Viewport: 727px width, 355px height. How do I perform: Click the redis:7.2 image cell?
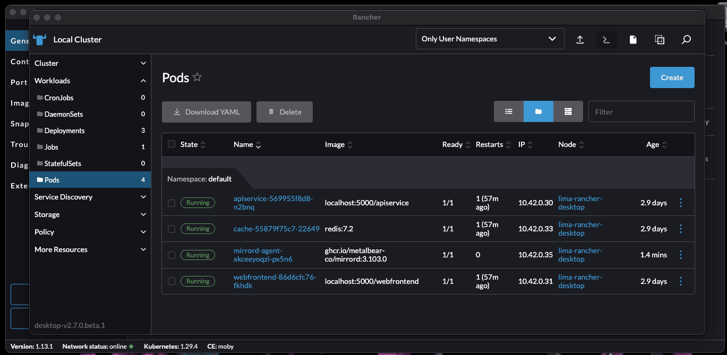pyautogui.click(x=339, y=229)
